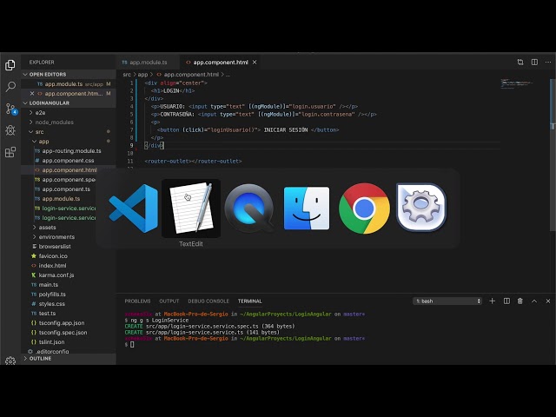Open the Extensions view
The height and width of the screenshot is (417, 556).
[10, 152]
